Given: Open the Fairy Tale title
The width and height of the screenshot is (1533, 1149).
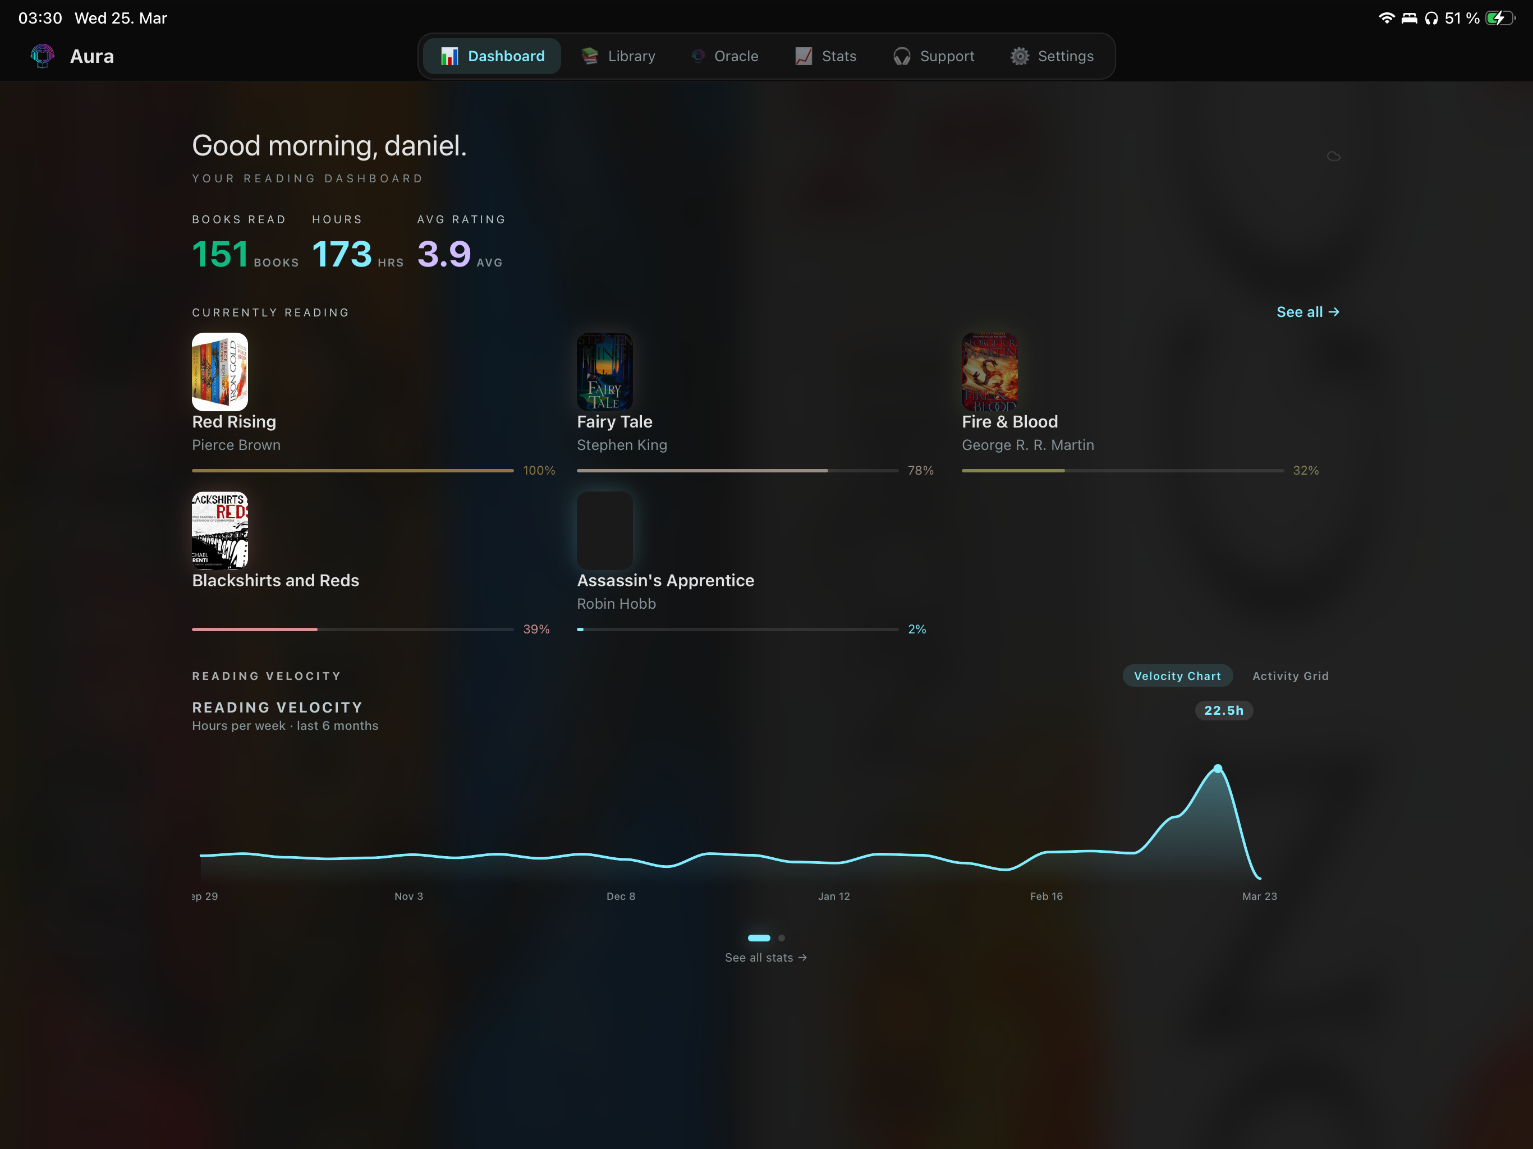Looking at the screenshot, I should point(614,421).
